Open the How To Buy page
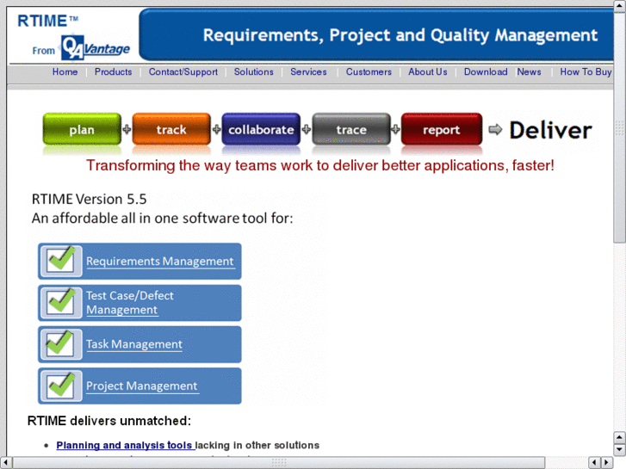626x469 pixels. (586, 71)
